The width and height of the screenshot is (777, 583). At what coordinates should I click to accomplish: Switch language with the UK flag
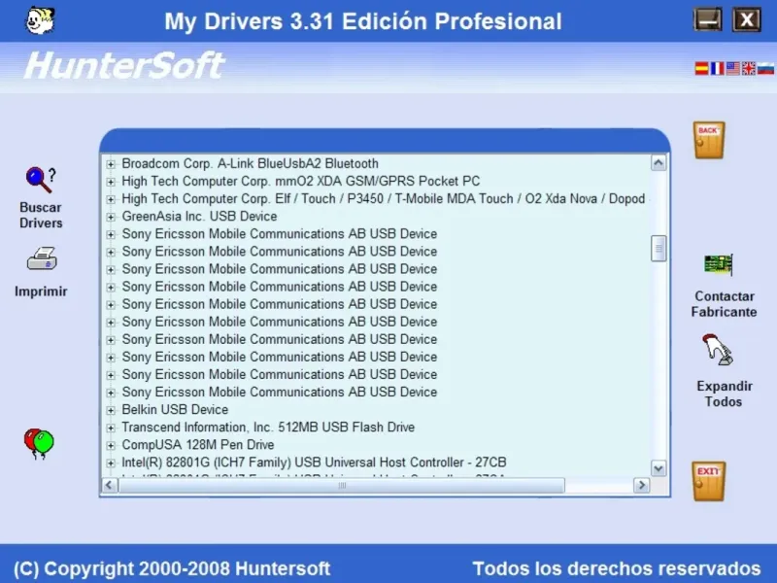[749, 68]
